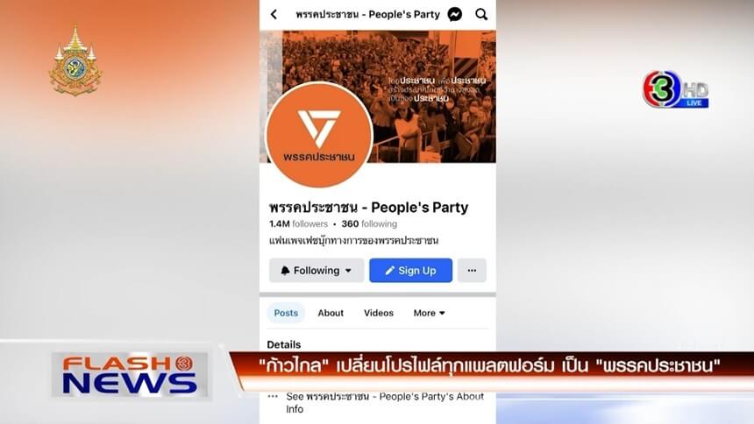Viewport: 754px width, 424px height.
Task: Switch to the Videos tab
Action: click(x=379, y=313)
